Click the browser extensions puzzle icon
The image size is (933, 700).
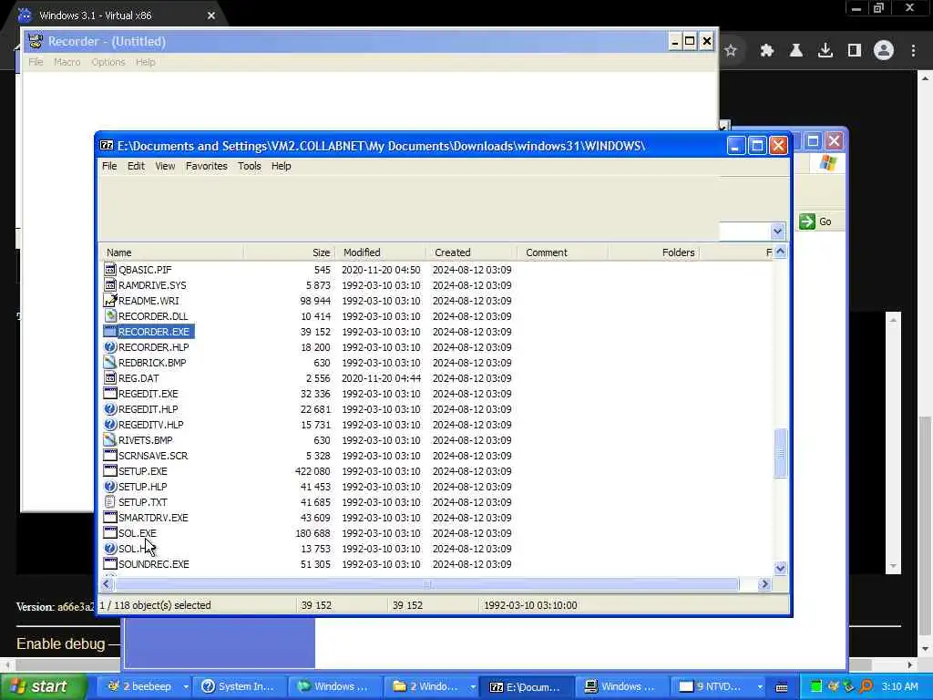(x=766, y=51)
